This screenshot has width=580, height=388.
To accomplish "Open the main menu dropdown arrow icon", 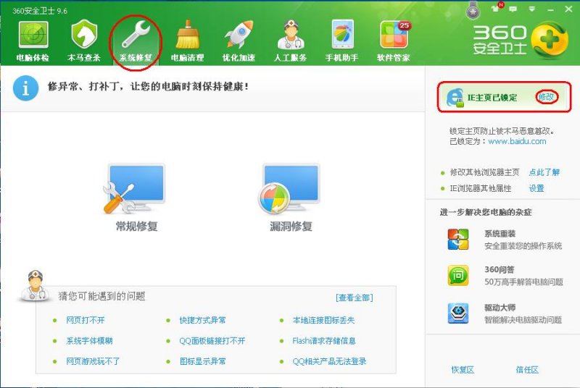I will coord(532,9).
